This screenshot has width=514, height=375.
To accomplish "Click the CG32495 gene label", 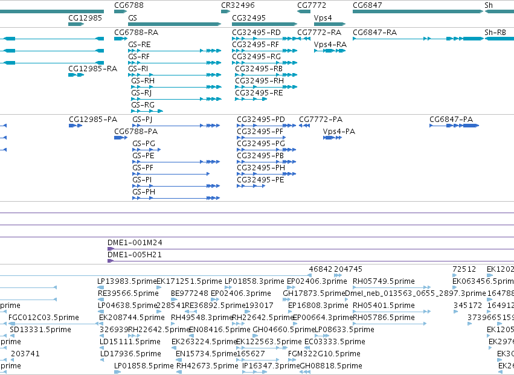I will (249, 18).
